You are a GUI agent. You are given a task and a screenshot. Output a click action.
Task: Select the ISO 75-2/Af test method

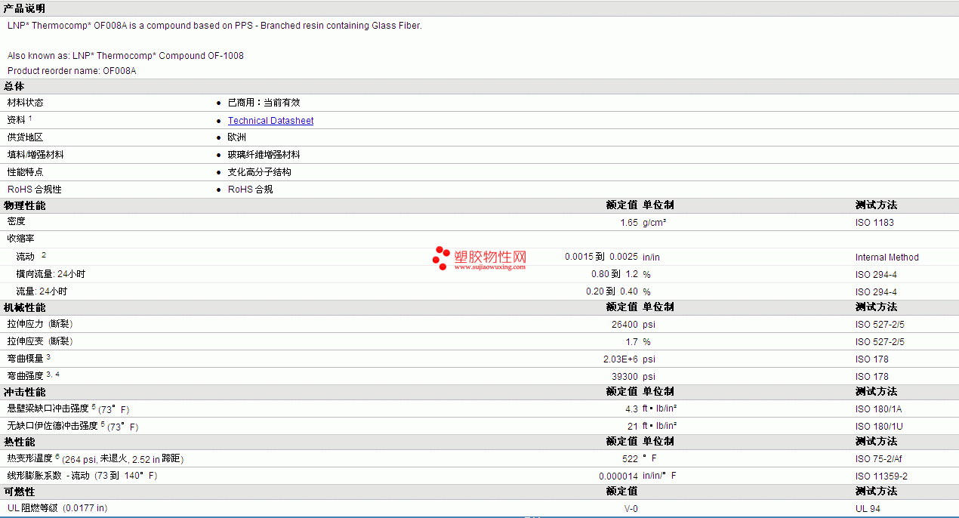click(x=880, y=459)
